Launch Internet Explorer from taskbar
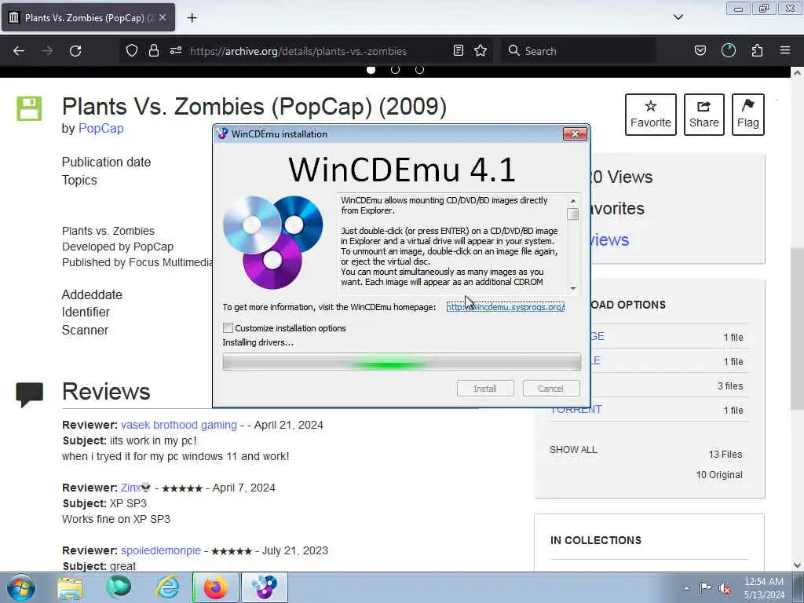The width and height of the screenshot is (804, 603). coord(168,587)
